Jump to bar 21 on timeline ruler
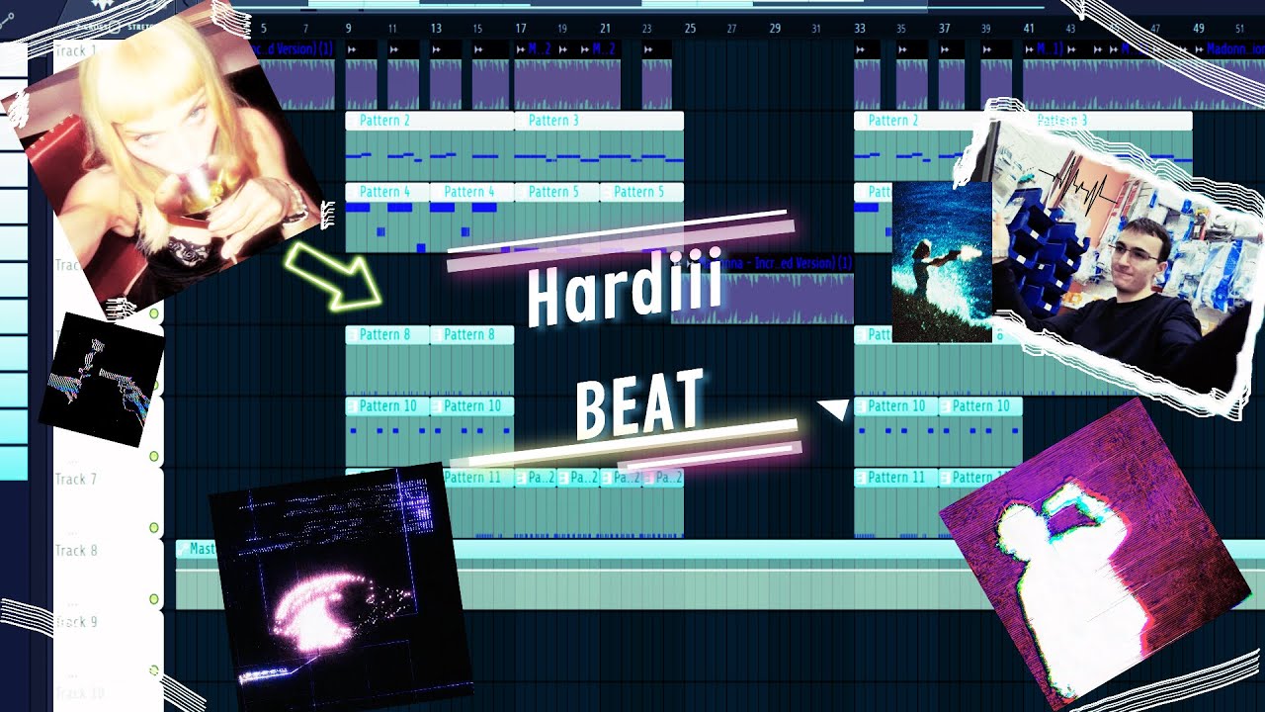 (x=606, y=29)
